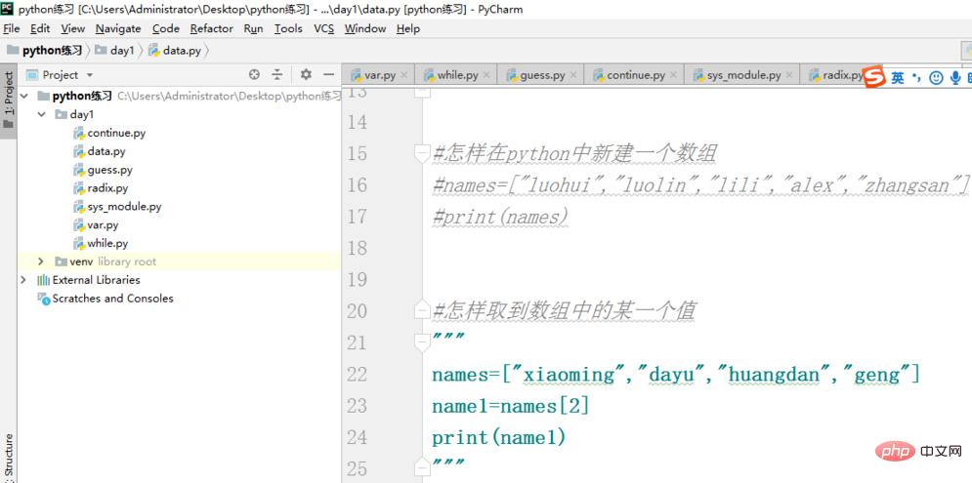Open Project panel settings gear
This screenshot has width=972, height=483.
click(306, 75)
